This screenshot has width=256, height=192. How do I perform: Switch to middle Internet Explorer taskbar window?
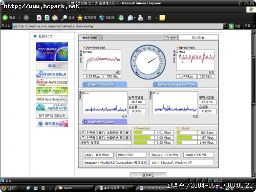[114, 188]
